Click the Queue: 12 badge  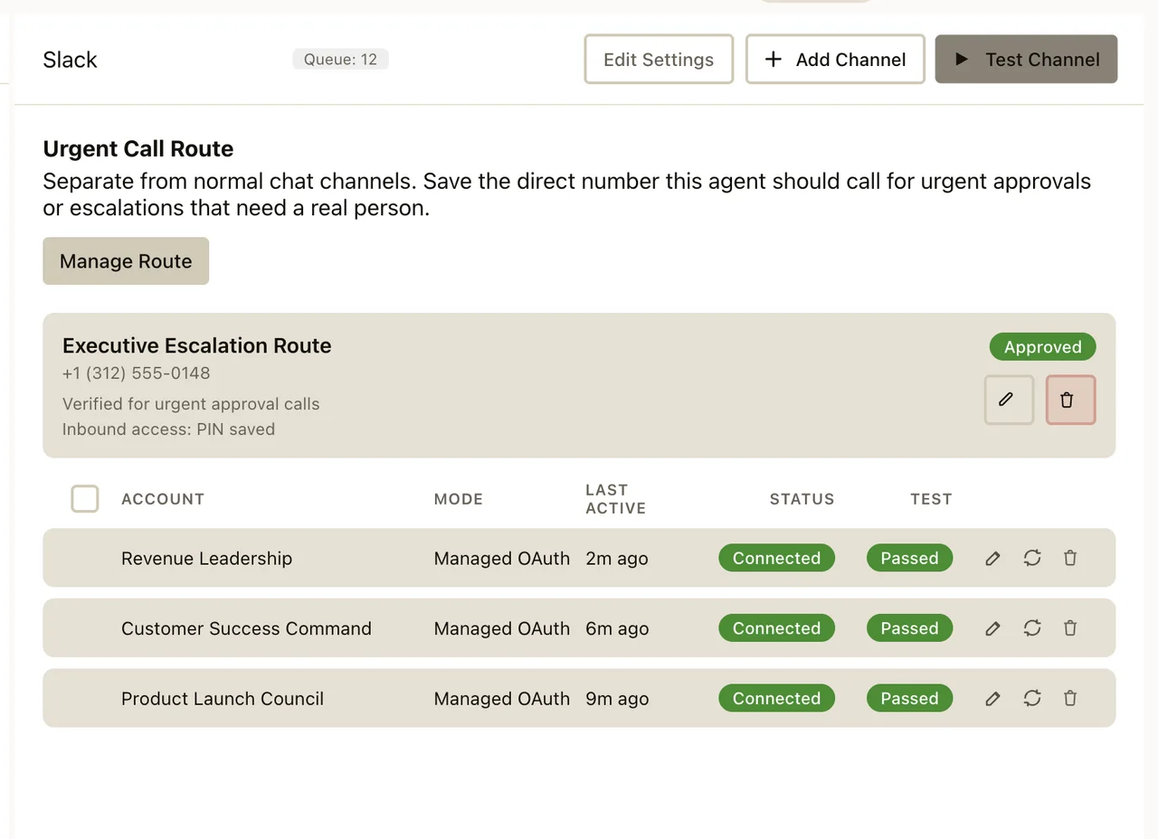340,60
